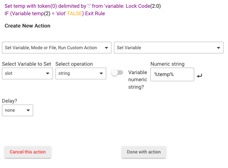Click the enter arrow icon beside Numeric string
Screen dimensions: 228x168
(199, 76)
